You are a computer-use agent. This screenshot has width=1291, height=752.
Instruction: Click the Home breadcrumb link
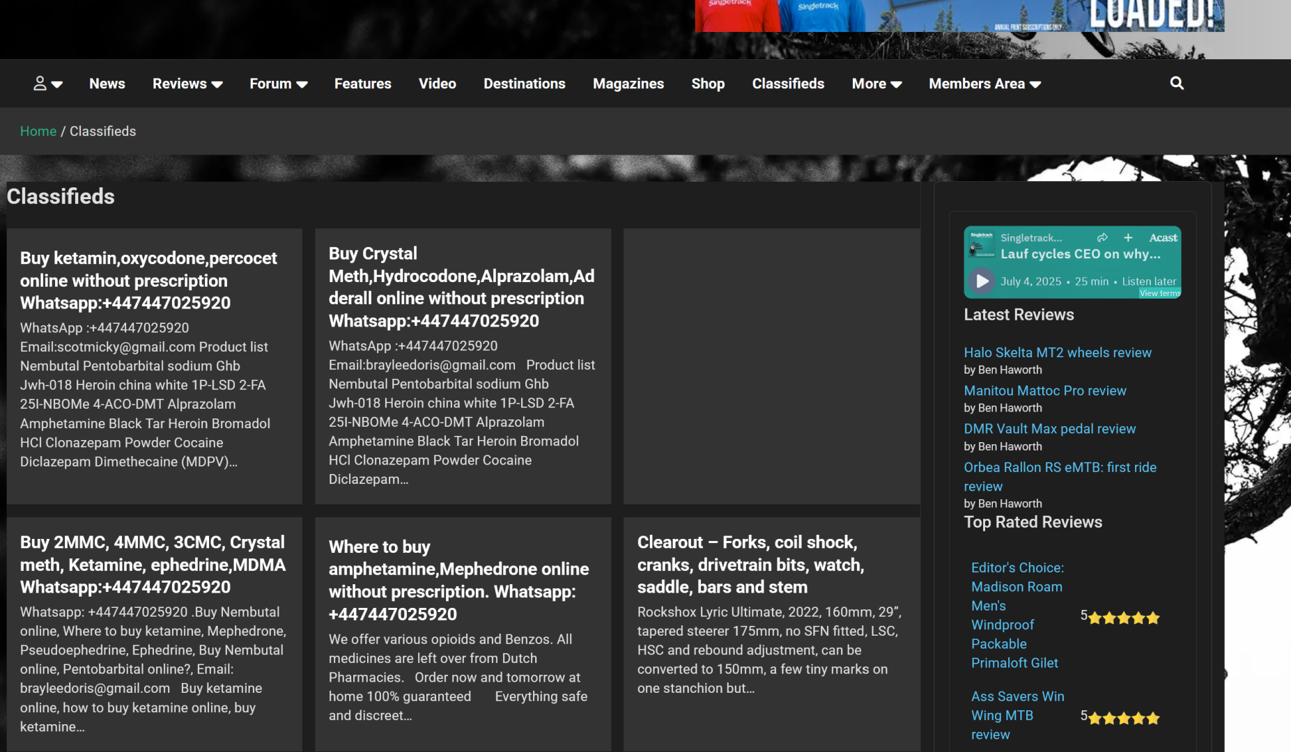click(x=38, y=131)
